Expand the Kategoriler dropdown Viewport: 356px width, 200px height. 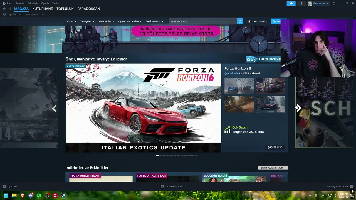click(106, 21)
